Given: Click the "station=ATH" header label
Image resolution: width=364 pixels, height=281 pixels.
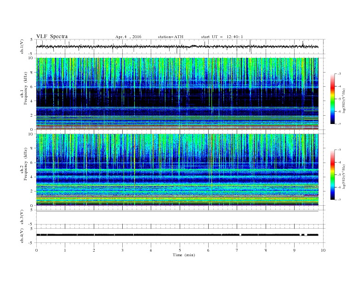Looking at the screenshot, I should tap(171, 37).
